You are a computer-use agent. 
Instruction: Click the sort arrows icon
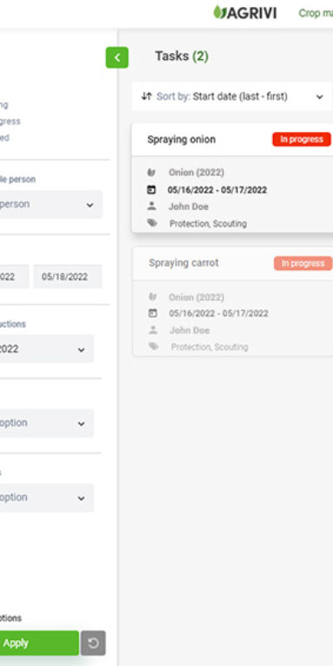pos(147,96)
